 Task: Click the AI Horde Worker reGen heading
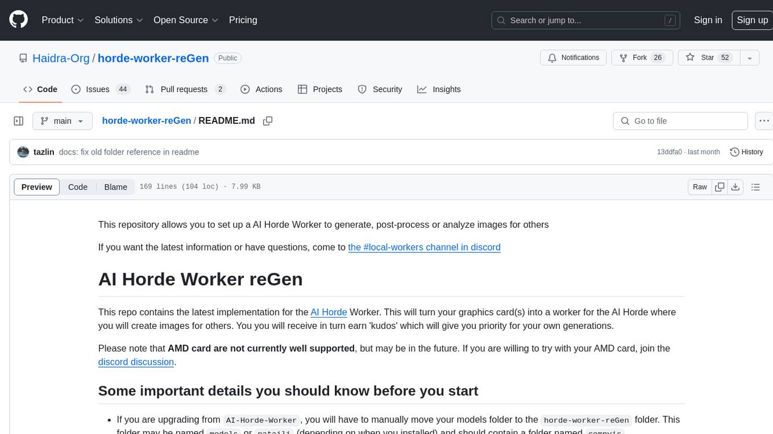pos(201,279)
